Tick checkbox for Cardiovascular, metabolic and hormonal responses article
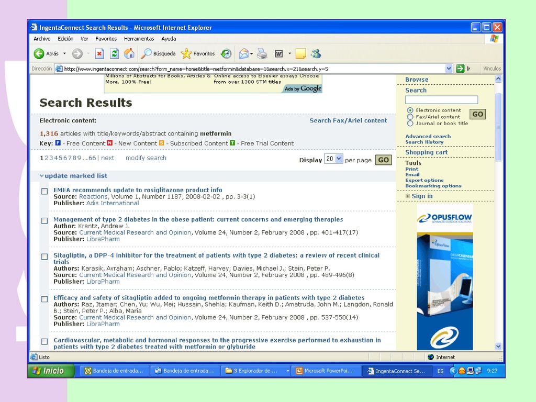536x402 pixels. pos(44,341)
